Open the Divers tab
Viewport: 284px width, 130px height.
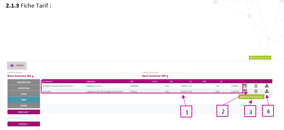pyautogui.click(x=23, y=106)
